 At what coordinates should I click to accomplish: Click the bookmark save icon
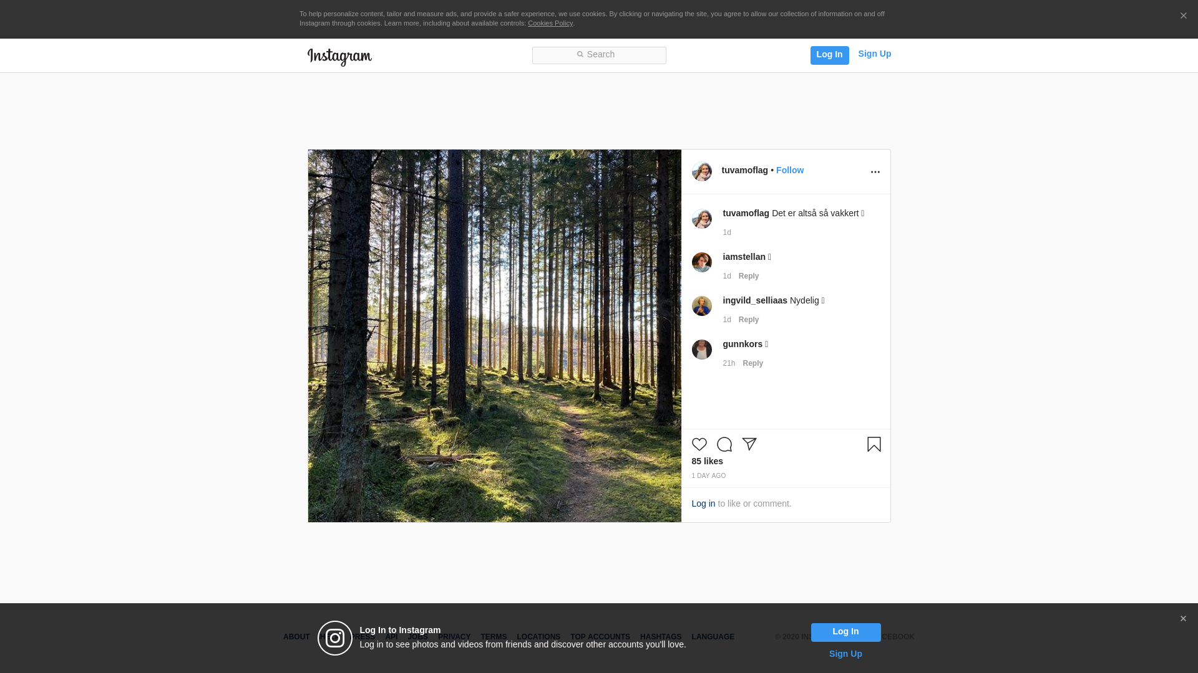pyautogui.click(x=874, y=444)
